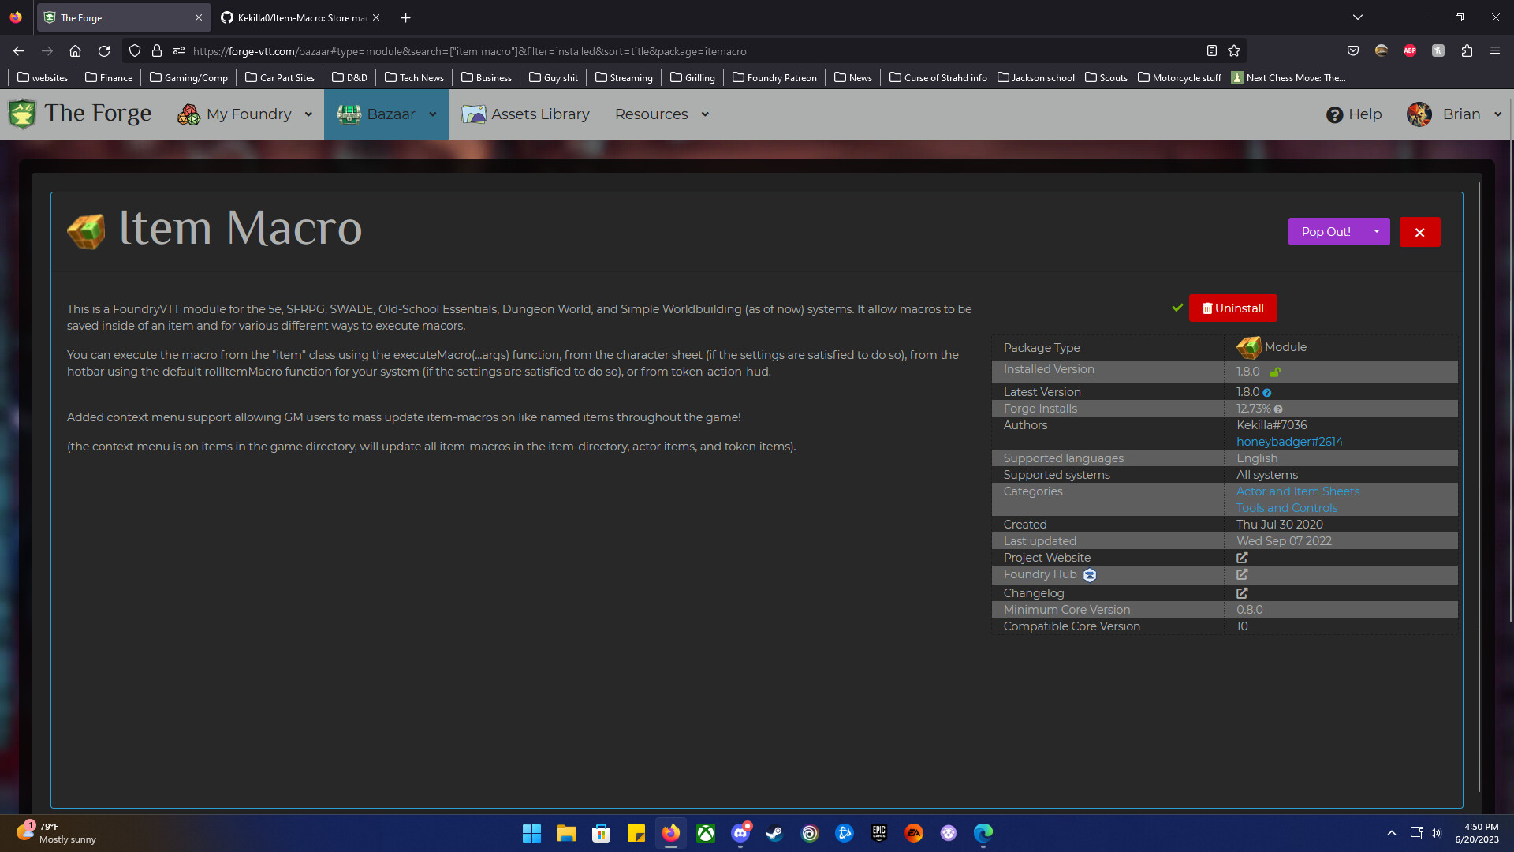Click the green unlock icon beside Installed Version
1514x852 pixels.
[x=1275, y=372]
